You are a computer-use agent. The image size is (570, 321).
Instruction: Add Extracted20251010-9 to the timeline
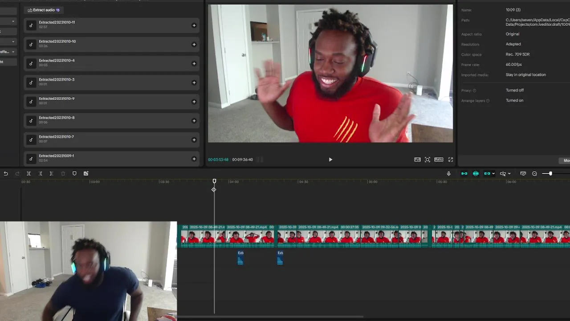pos(194,102)
